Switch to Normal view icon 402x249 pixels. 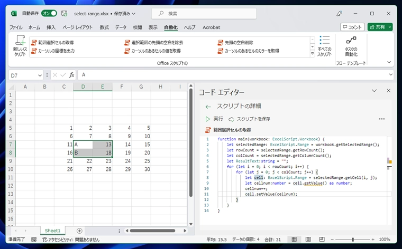point(294,240)
